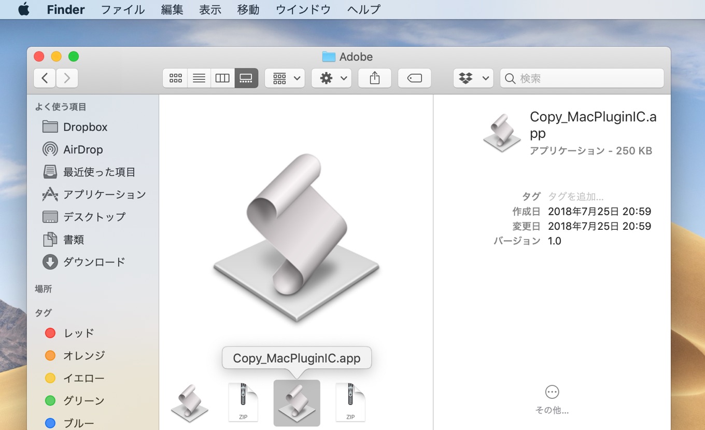Go forward with the right chevron button
This screenshot has height=430, width=705.
[67, 78]
